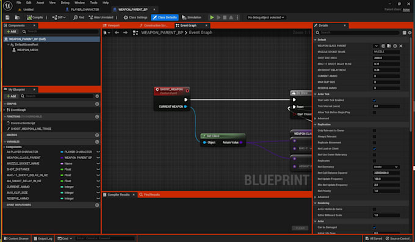Viewport: 415px width, 242px height.
Task: Add a new event dispatcher with the plus icon
Action: [97, 205]
